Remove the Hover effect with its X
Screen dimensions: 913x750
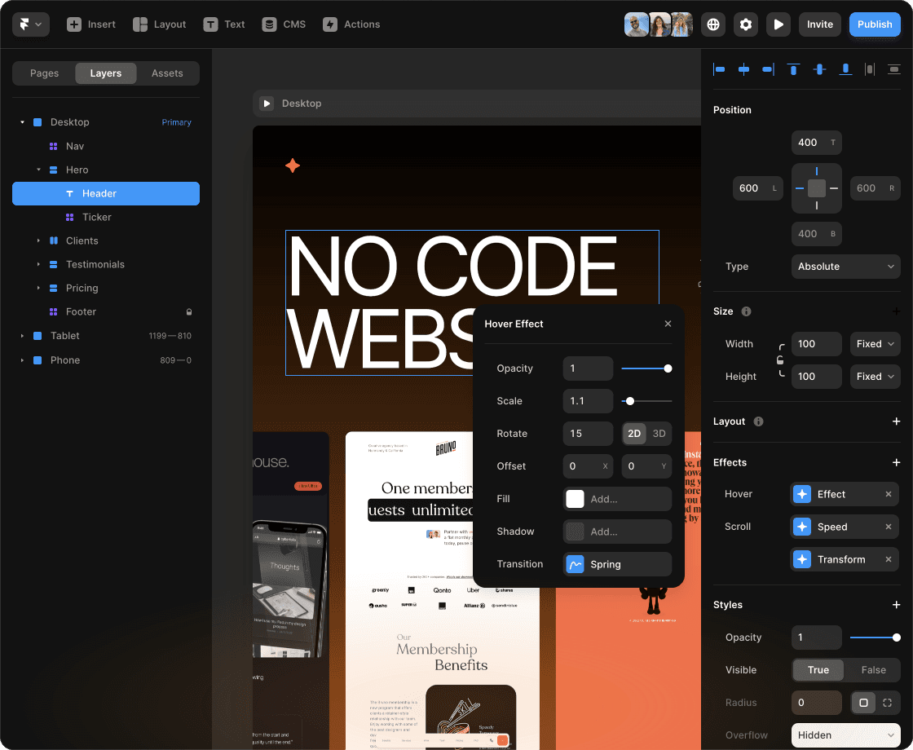coord(889,494)
